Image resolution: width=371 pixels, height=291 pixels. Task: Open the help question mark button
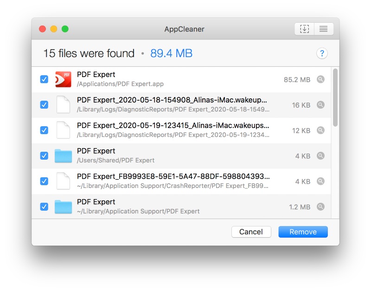click(322, 53)
